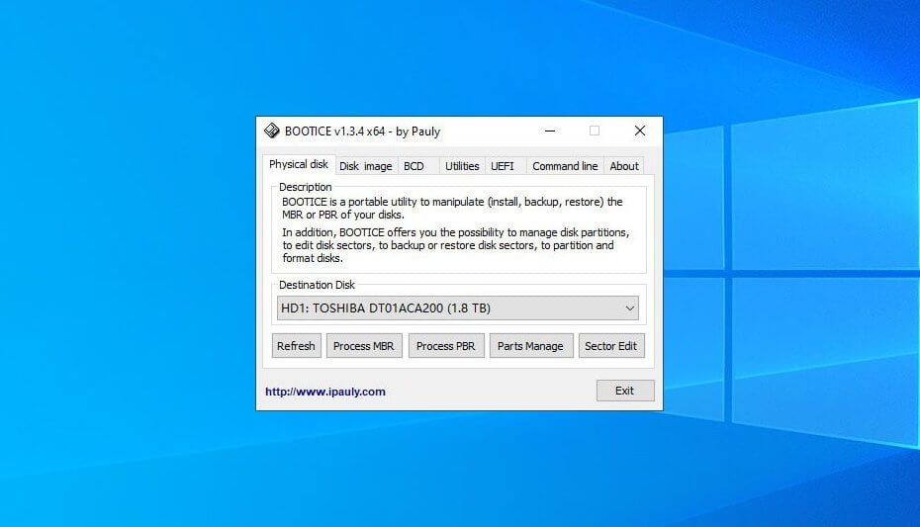The image size is (920, 527).
Task: Exit the BOOTICE application
Action: 625,391
